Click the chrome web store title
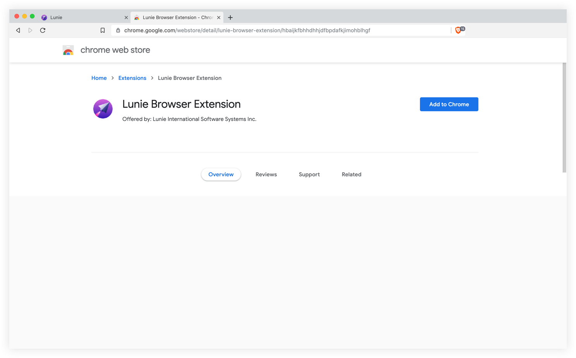The width and height of the screenshot is (576, 358). (115, 50)
